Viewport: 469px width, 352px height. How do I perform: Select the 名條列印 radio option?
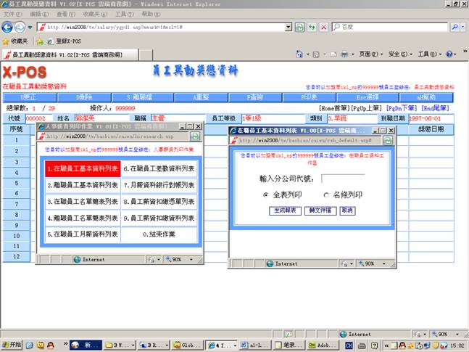tap(326, 195)
